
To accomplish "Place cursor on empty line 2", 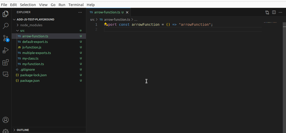I will [x=183, y=29].
